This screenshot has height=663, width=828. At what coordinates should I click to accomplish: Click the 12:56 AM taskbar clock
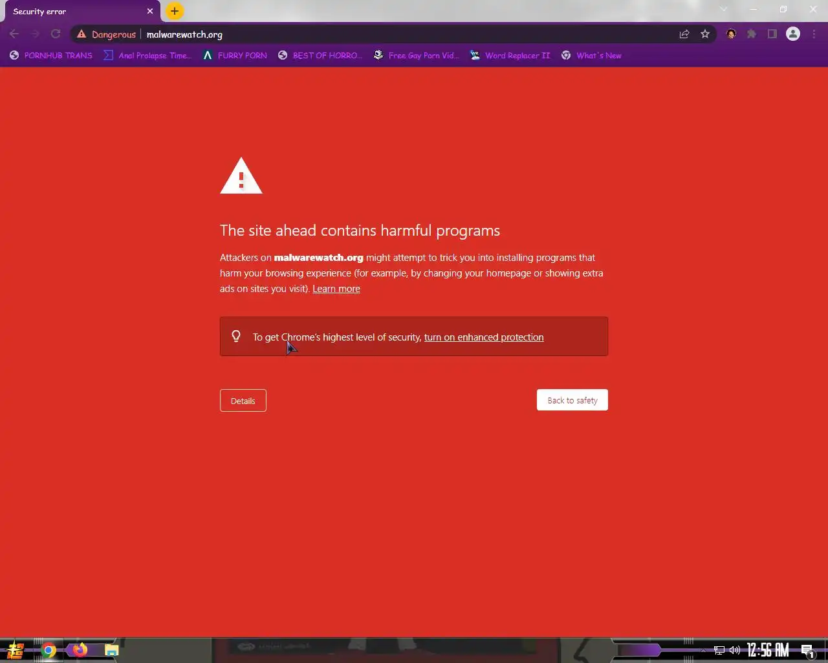click(x=768, y=650)
